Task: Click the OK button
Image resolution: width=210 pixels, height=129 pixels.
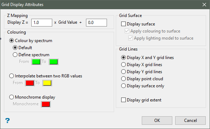Action: click(x=157, y=121)
